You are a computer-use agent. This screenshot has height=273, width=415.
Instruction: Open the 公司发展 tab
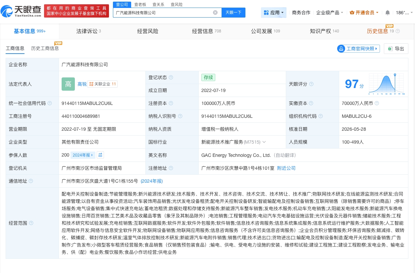coord(265,31)
